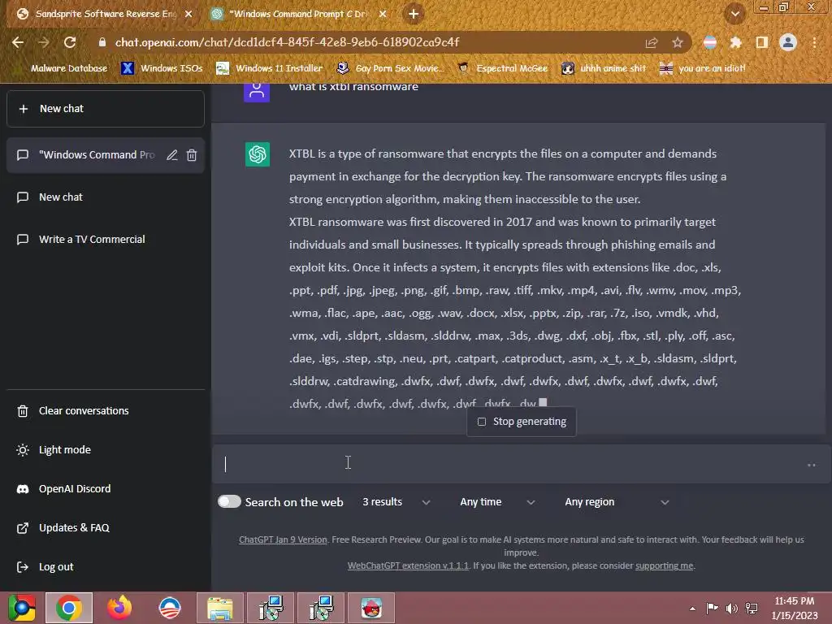Close the Windows Command Prompt tab
The width and height of the screenshot is (832, 624).
click(383, 14)
